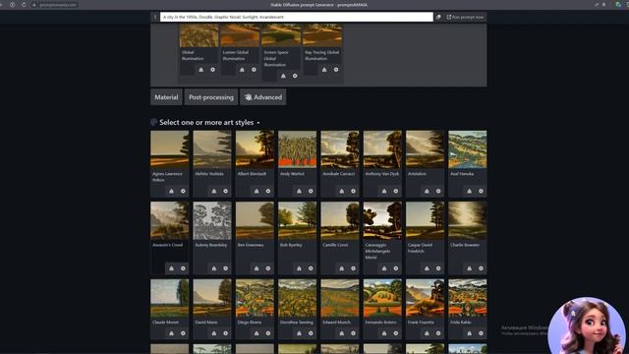629x354 pixels.
Task: Copy the prompt with the copy icon
Action: point(438,17)
